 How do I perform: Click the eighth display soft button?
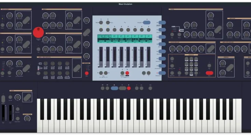point(149,30)
